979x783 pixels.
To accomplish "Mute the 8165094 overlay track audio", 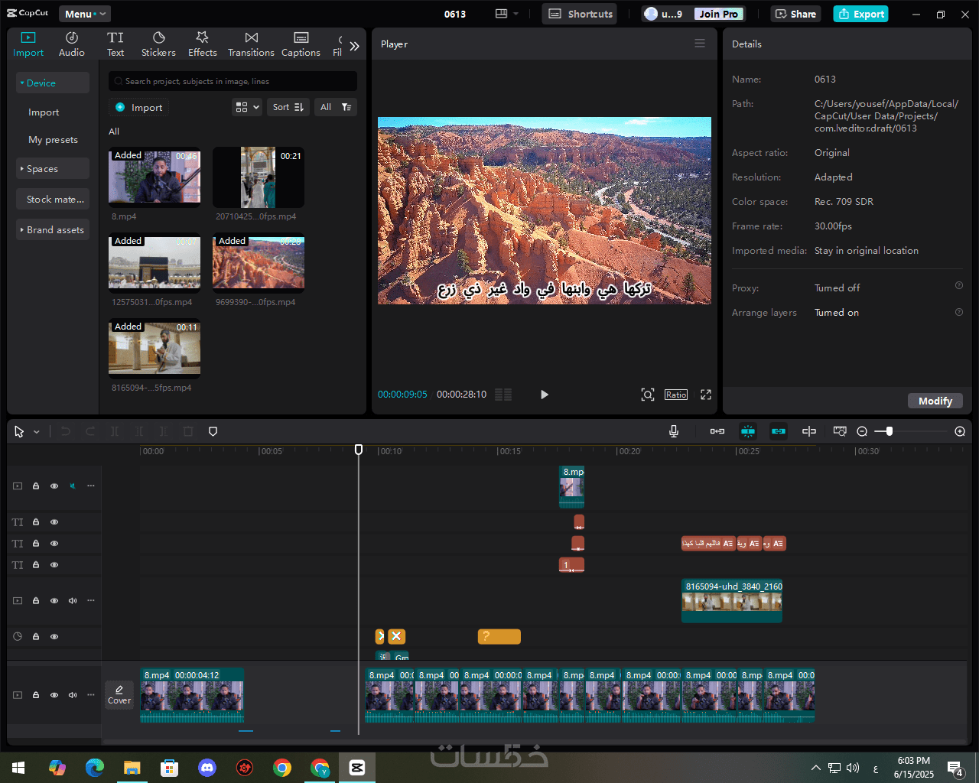I will (73, 601).
